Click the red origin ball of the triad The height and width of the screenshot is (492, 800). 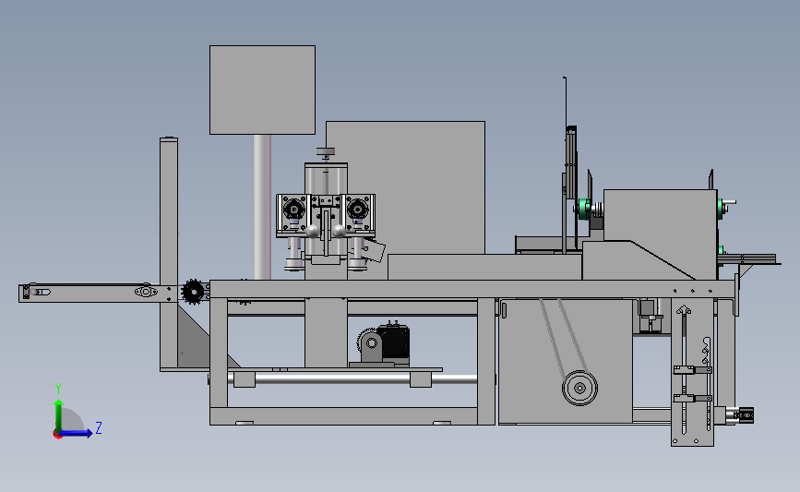[x=57, y=435]
